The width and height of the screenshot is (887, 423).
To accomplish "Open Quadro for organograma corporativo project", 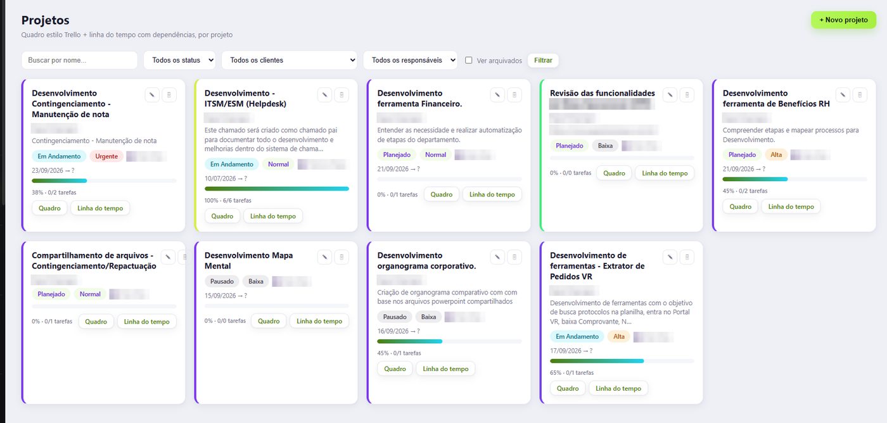I will (395, 369).
